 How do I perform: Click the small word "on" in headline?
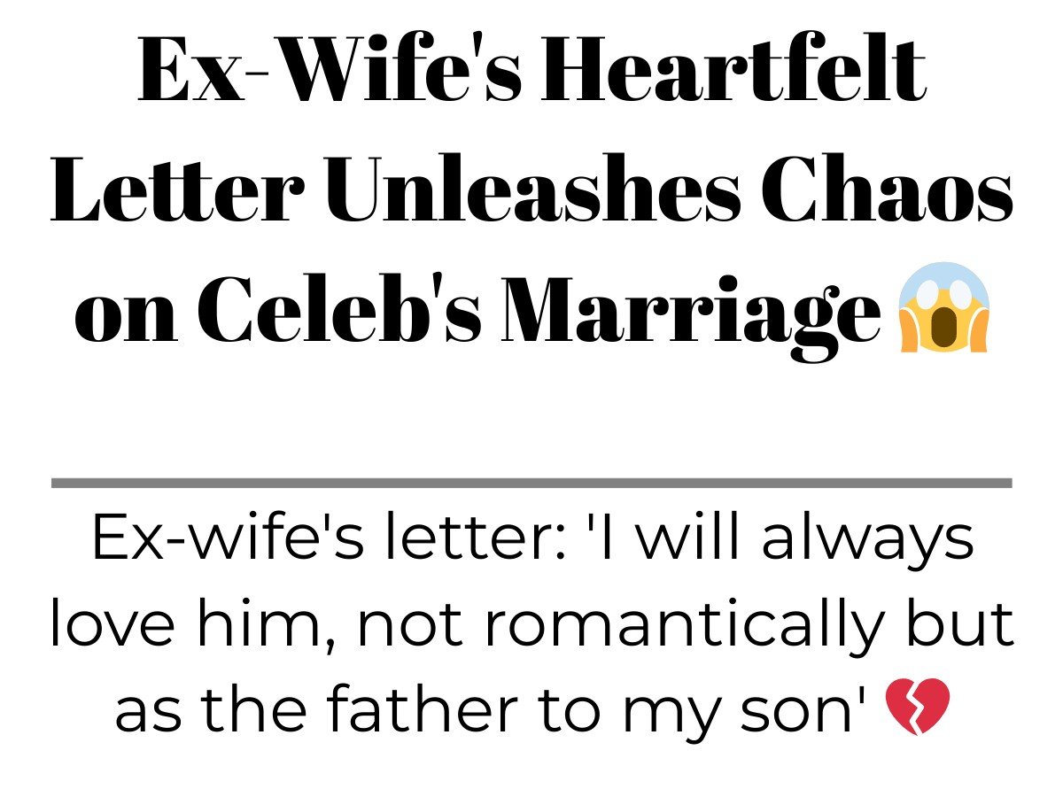tap(127, 319)
